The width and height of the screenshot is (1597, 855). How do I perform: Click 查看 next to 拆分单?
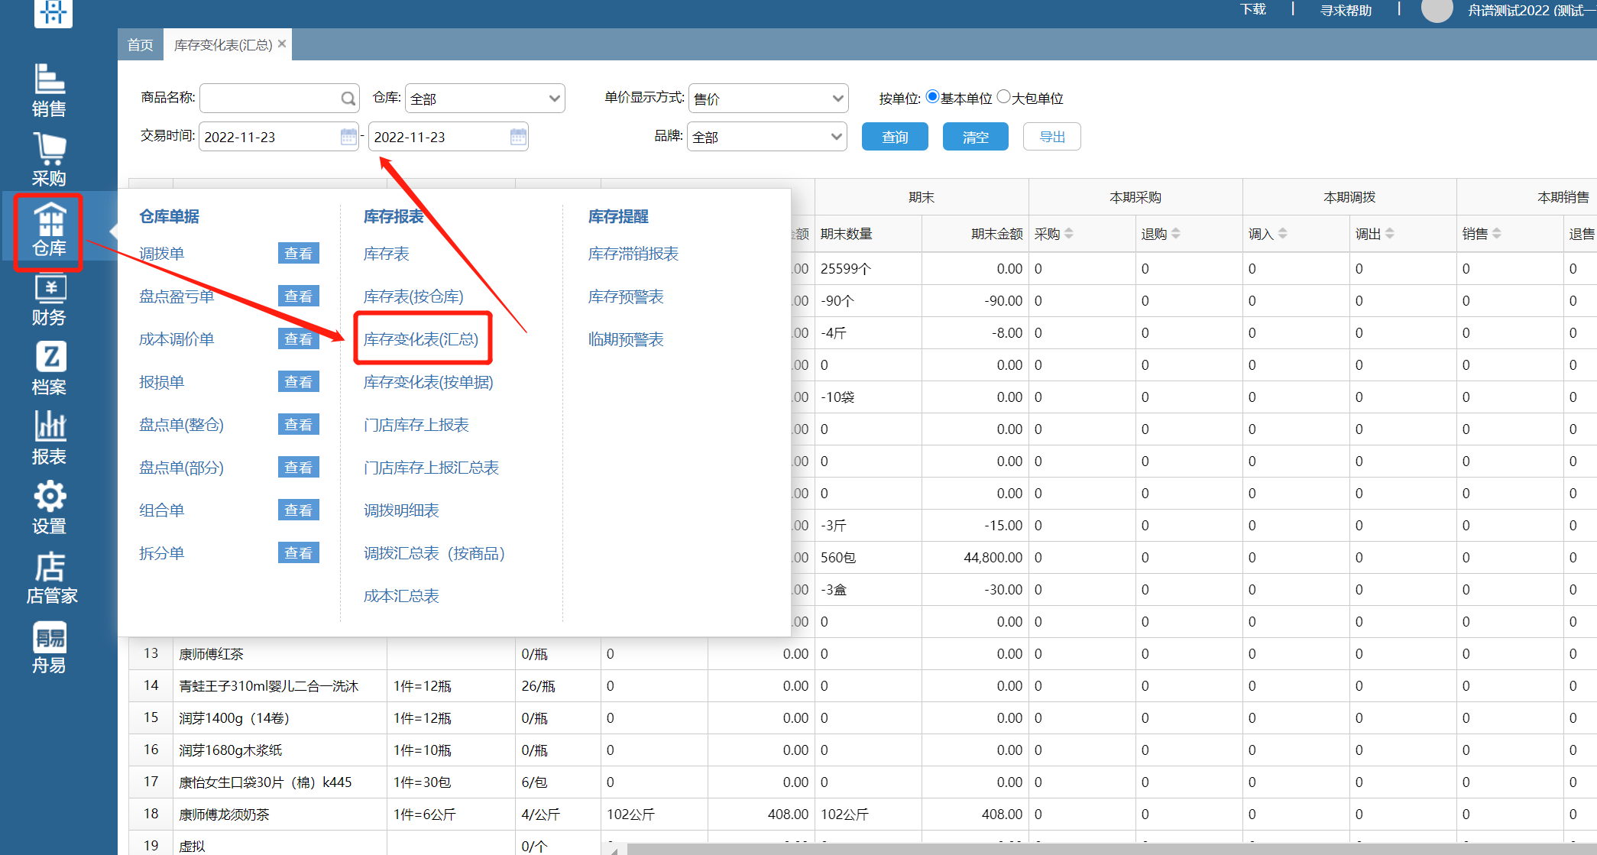[299, 553]
